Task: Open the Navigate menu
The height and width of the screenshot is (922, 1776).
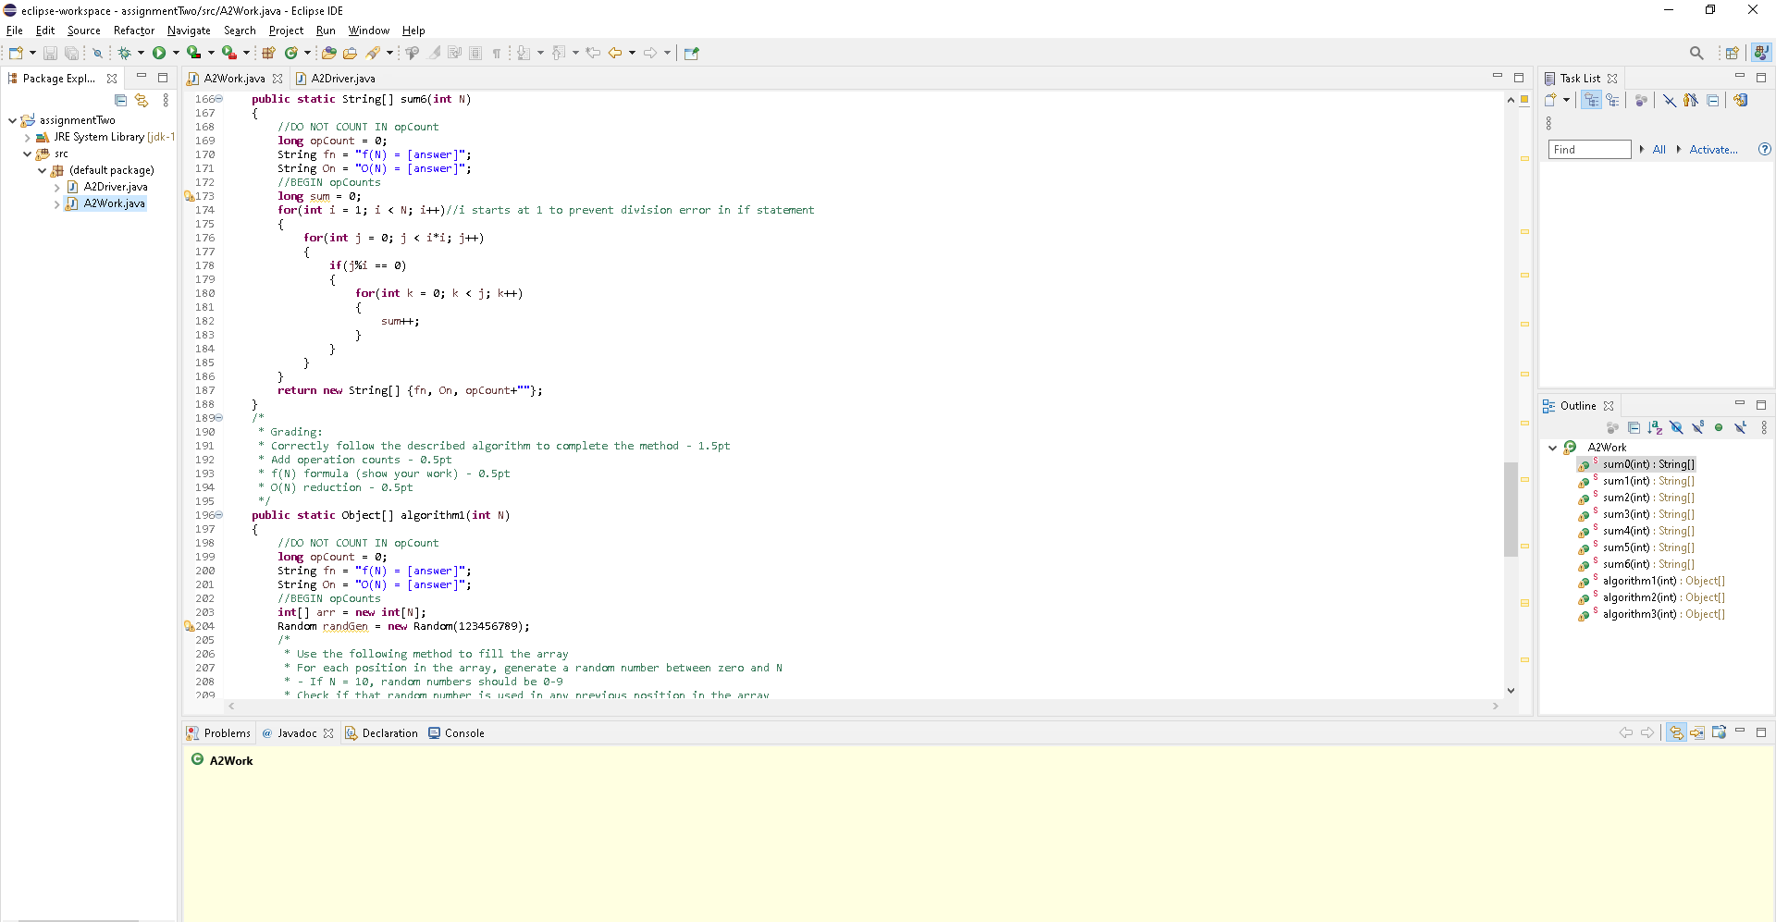Action: [189, 31]
